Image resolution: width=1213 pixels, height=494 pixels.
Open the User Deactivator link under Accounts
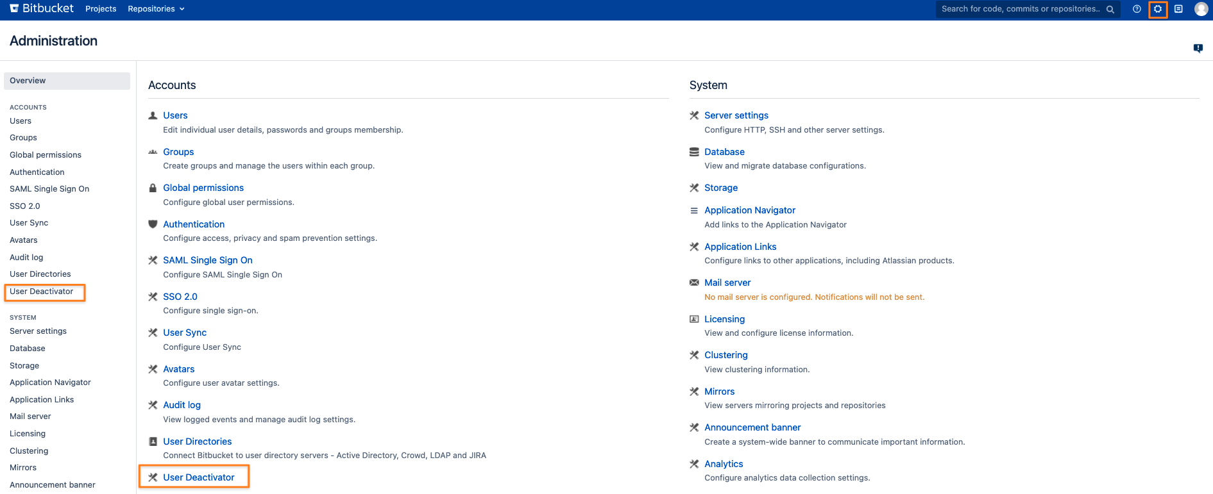(199, 477)
